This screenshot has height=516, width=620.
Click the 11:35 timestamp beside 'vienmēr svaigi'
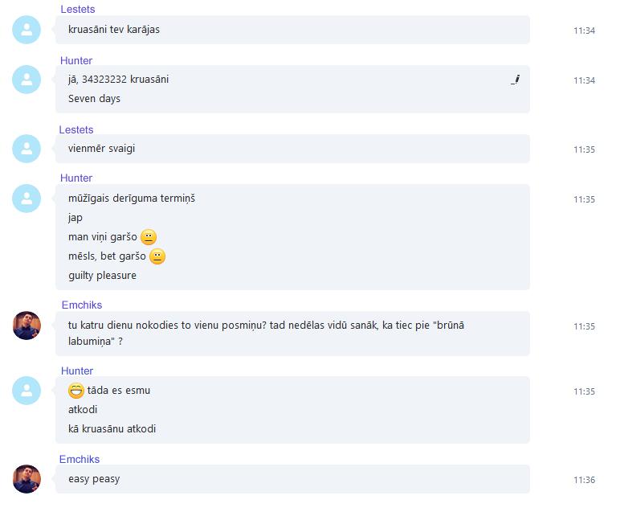tap(585, 149)
